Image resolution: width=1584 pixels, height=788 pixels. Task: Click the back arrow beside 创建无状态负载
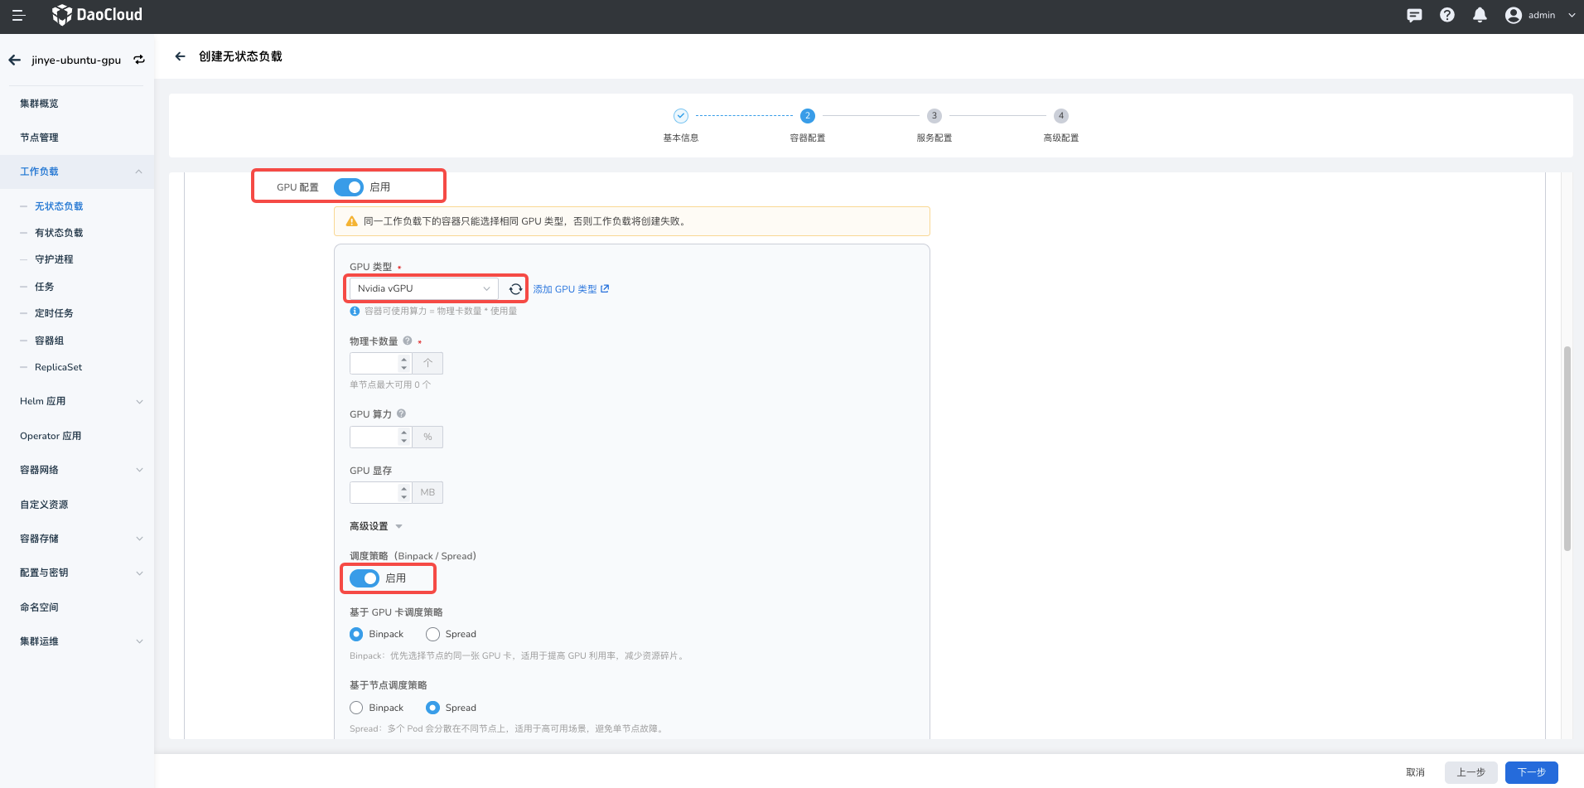point(180,56)
